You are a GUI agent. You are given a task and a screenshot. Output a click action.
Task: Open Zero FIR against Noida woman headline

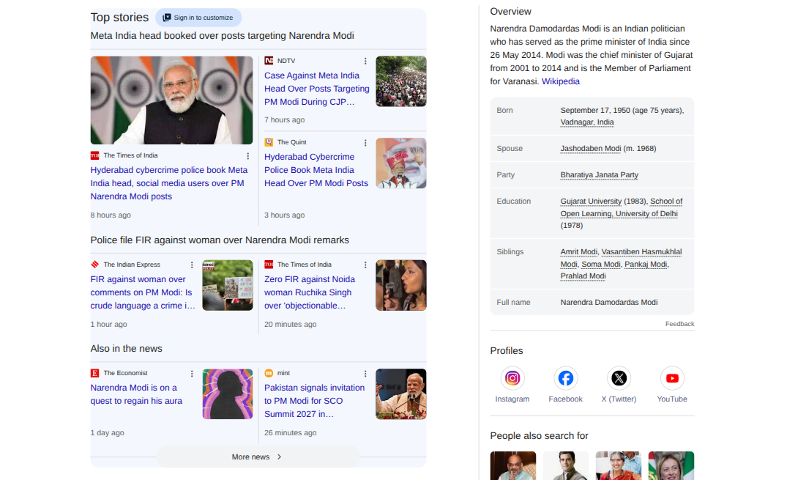tap(310, 292)
